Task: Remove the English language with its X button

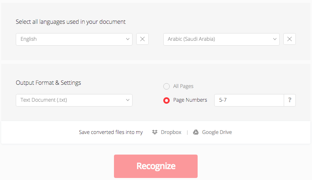Action: click(142, 39)
